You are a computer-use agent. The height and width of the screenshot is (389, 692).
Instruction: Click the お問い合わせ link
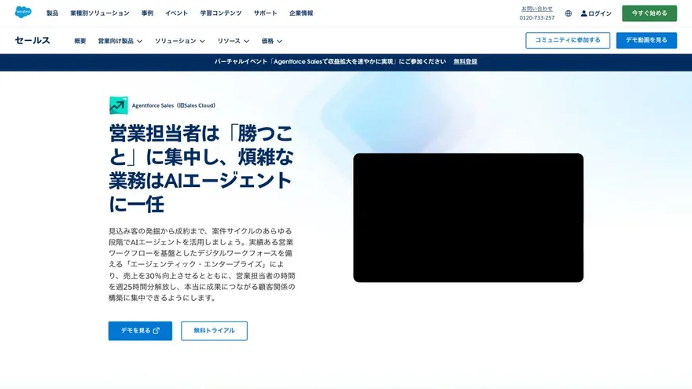click(537, 9)
